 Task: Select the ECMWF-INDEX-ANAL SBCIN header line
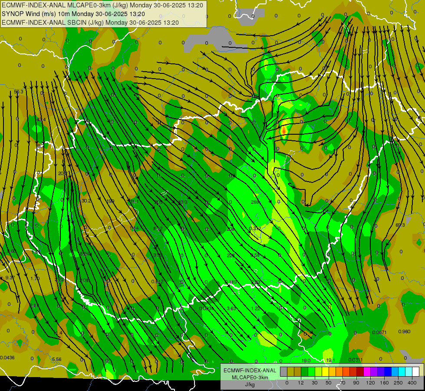click(90, 23)
